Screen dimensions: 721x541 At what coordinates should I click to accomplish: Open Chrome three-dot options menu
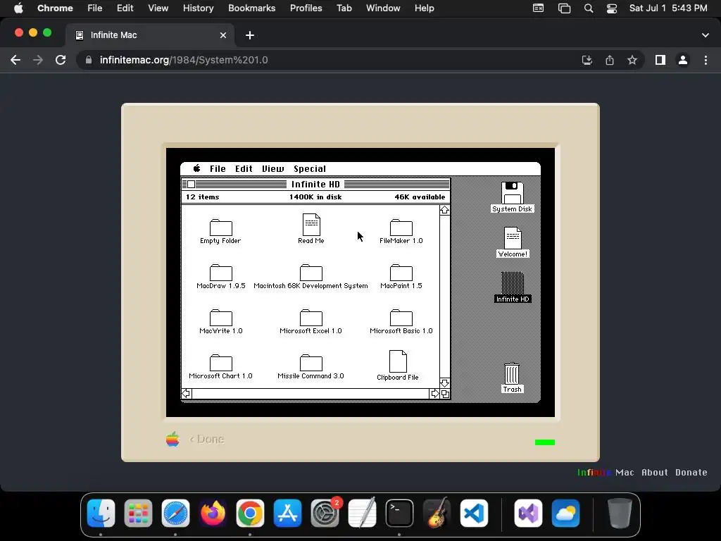pyautogui.click(x=706, y=60)
